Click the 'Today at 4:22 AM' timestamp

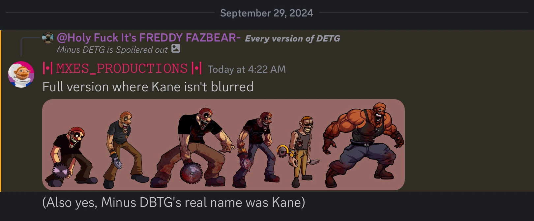click(x=247, y=69)
